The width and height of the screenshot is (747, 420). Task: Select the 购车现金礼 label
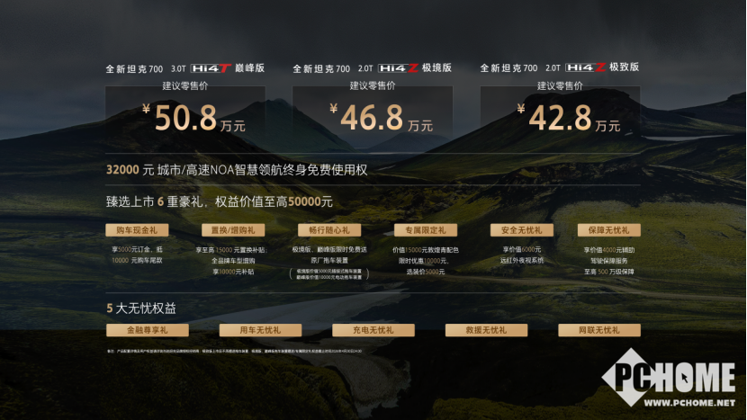pyautogui.click(x=137, y=230)
